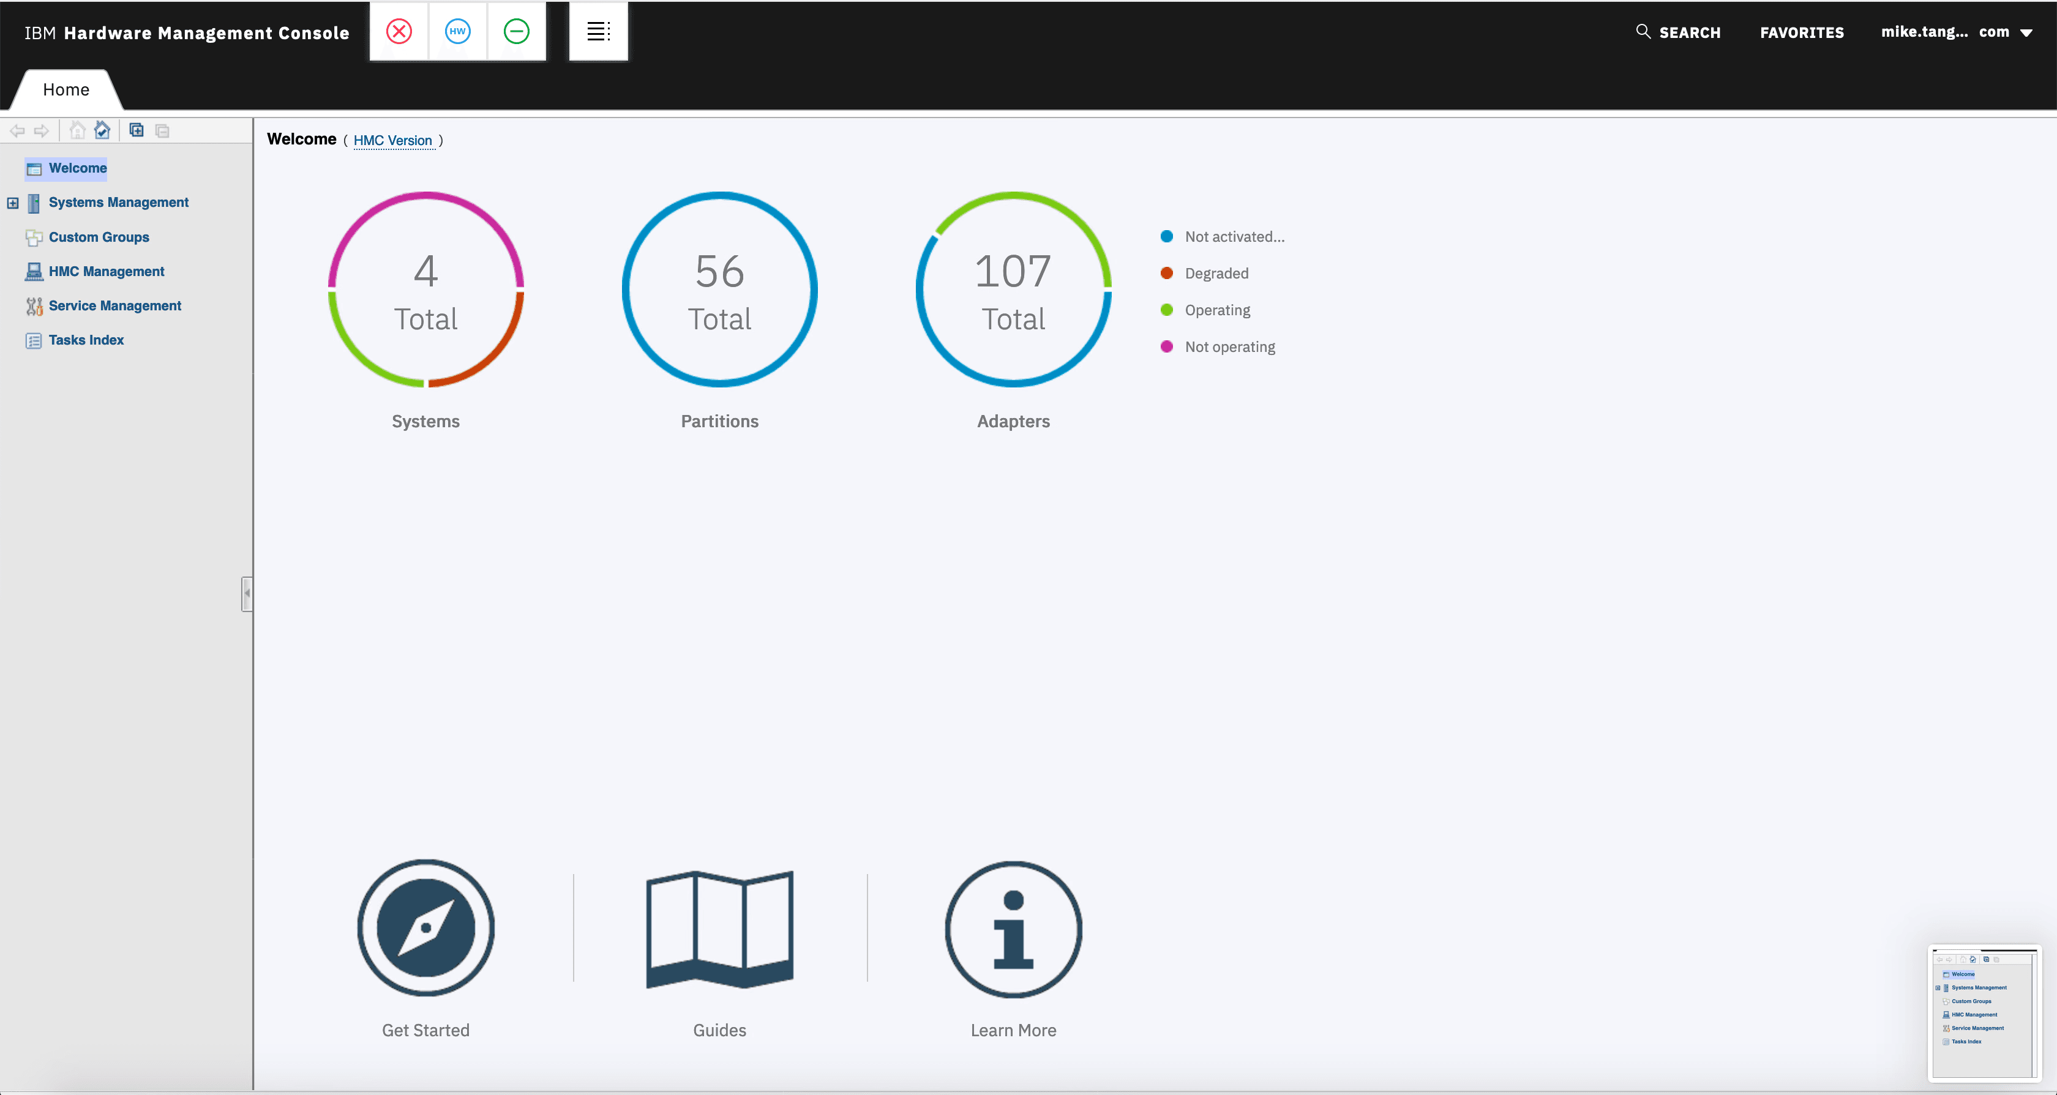
Task: Click the Custom Groups icon in sidebar
Action: [x=34, y=238]
